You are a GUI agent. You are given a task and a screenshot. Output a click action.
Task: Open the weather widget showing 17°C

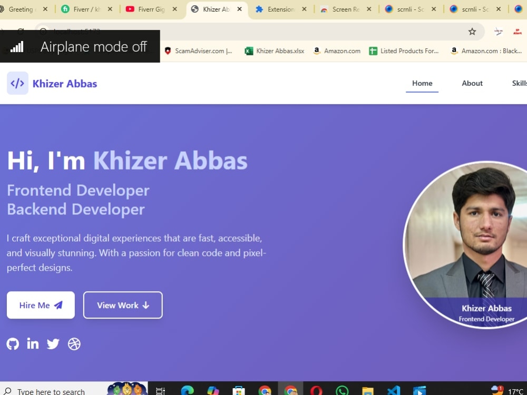[x=508, y=391]
